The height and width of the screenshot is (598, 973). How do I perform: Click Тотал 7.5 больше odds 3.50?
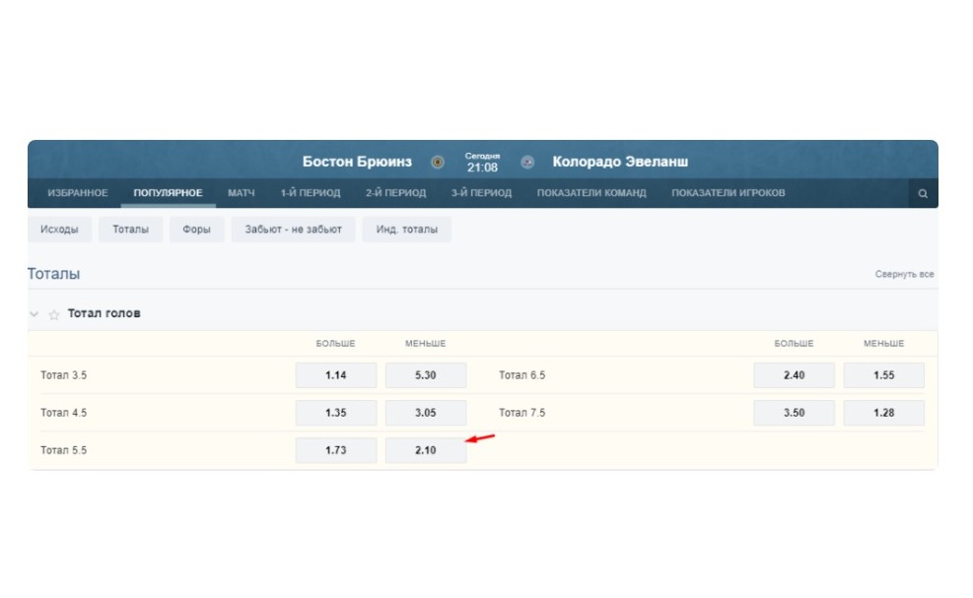[794, 413]
